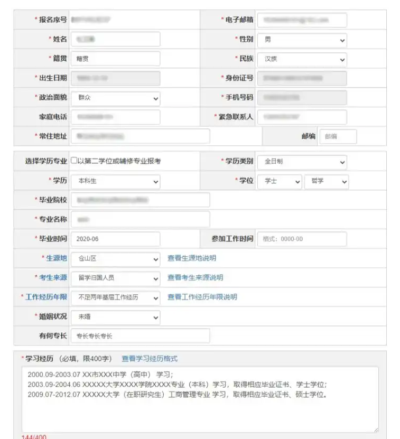400x439 pixels.
Task: Focus the 参加工作时间 input field
Action: tap(302, 239)
